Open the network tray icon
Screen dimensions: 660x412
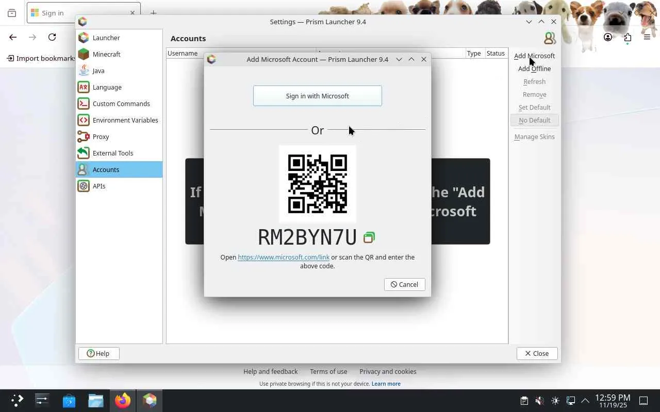[570, 401]
